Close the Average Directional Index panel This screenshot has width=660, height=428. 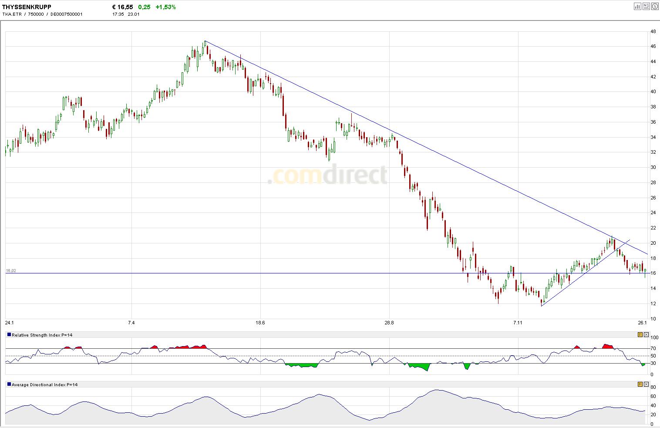[x=647, y=384]
